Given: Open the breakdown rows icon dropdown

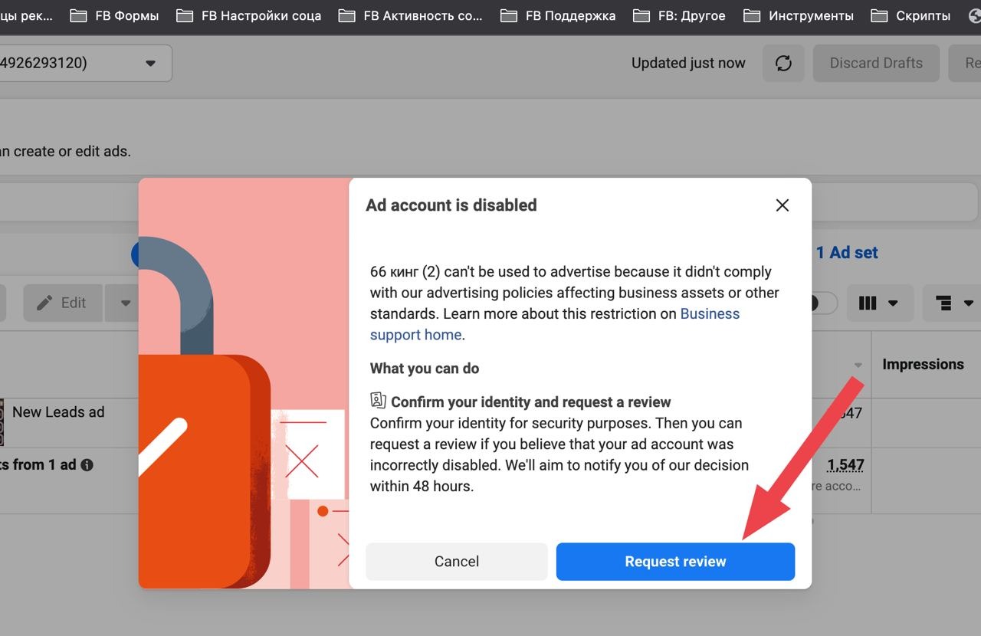Looking at the screenshot, I should pos(953,303).
